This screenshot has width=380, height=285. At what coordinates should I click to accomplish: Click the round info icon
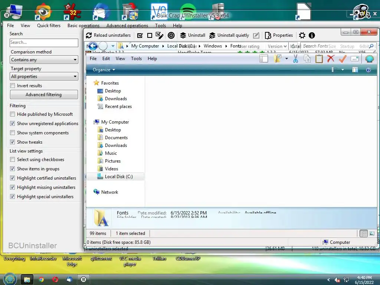[x=312, y=36]
